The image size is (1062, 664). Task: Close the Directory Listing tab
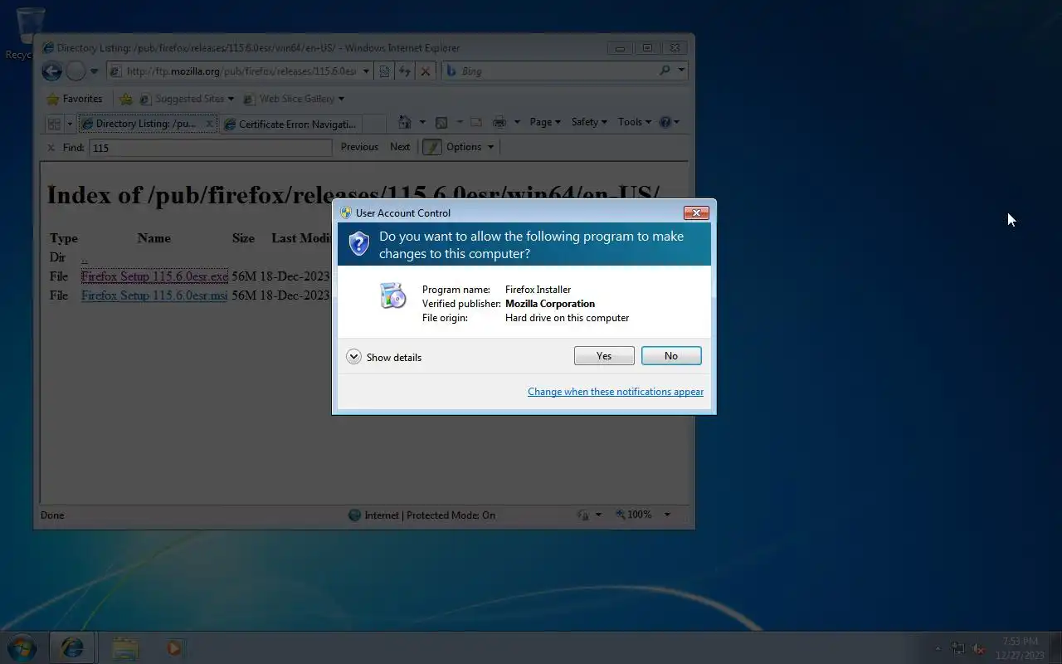click(x=209, y=124)
